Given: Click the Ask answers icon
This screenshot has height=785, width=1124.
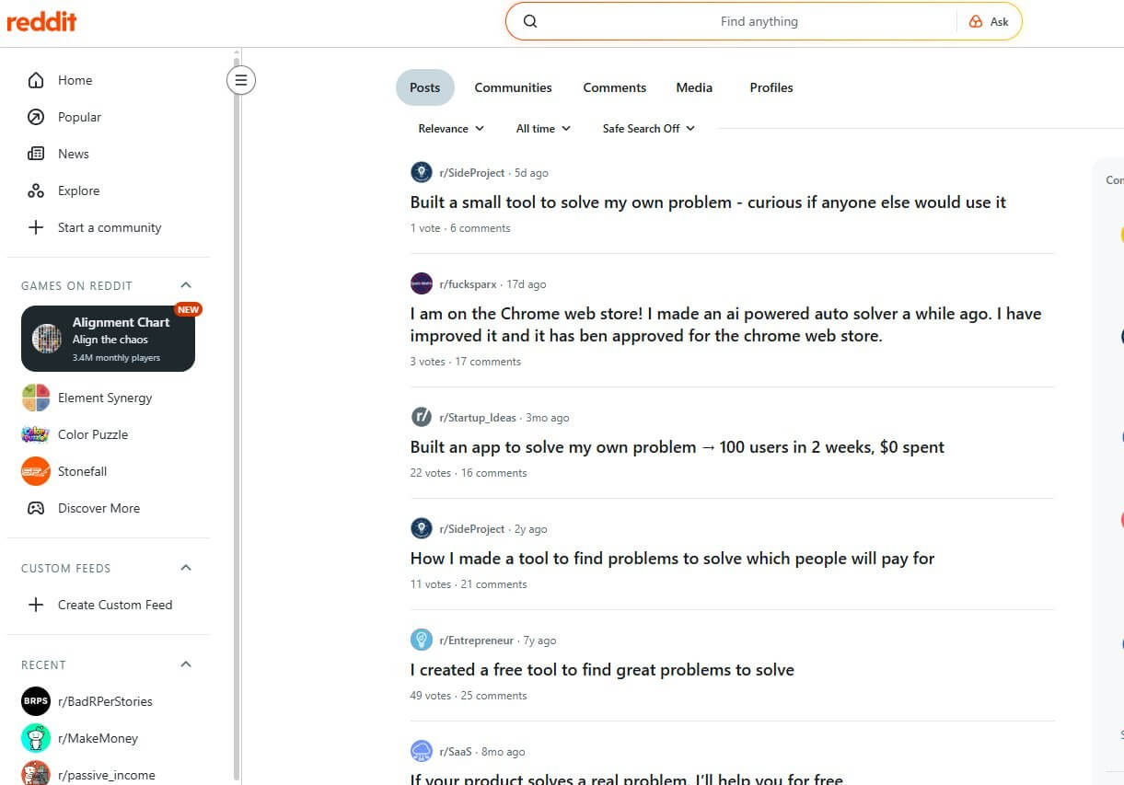Looking at the screenshot, I should click(976, 21).
